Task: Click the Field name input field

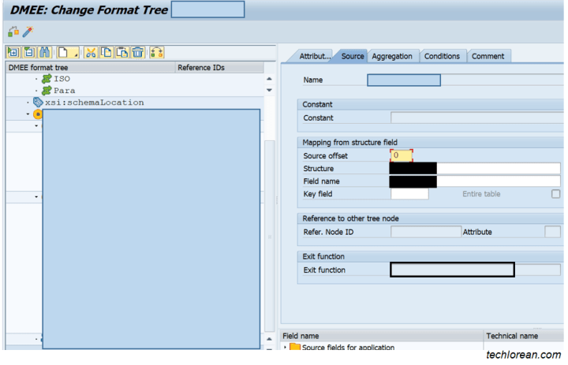Action: [x=475, y=181]
